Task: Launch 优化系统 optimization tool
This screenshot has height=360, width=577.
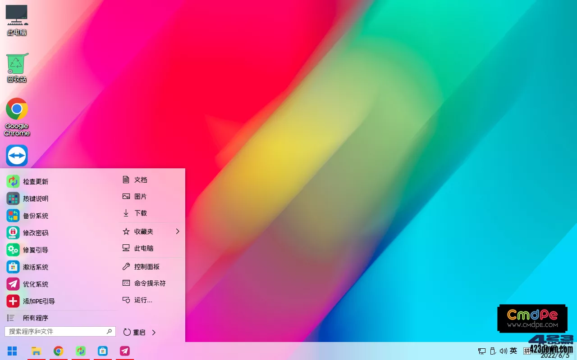Action: pyautogui.click(x=35, y=284)
